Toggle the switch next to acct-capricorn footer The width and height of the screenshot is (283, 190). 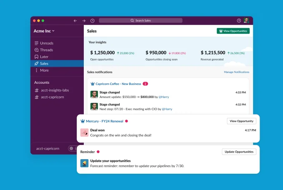[x=73, y=148]
